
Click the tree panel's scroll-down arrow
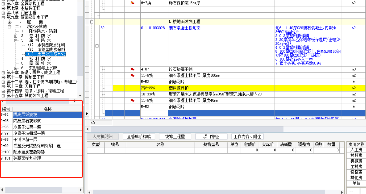tap(80, 96)
